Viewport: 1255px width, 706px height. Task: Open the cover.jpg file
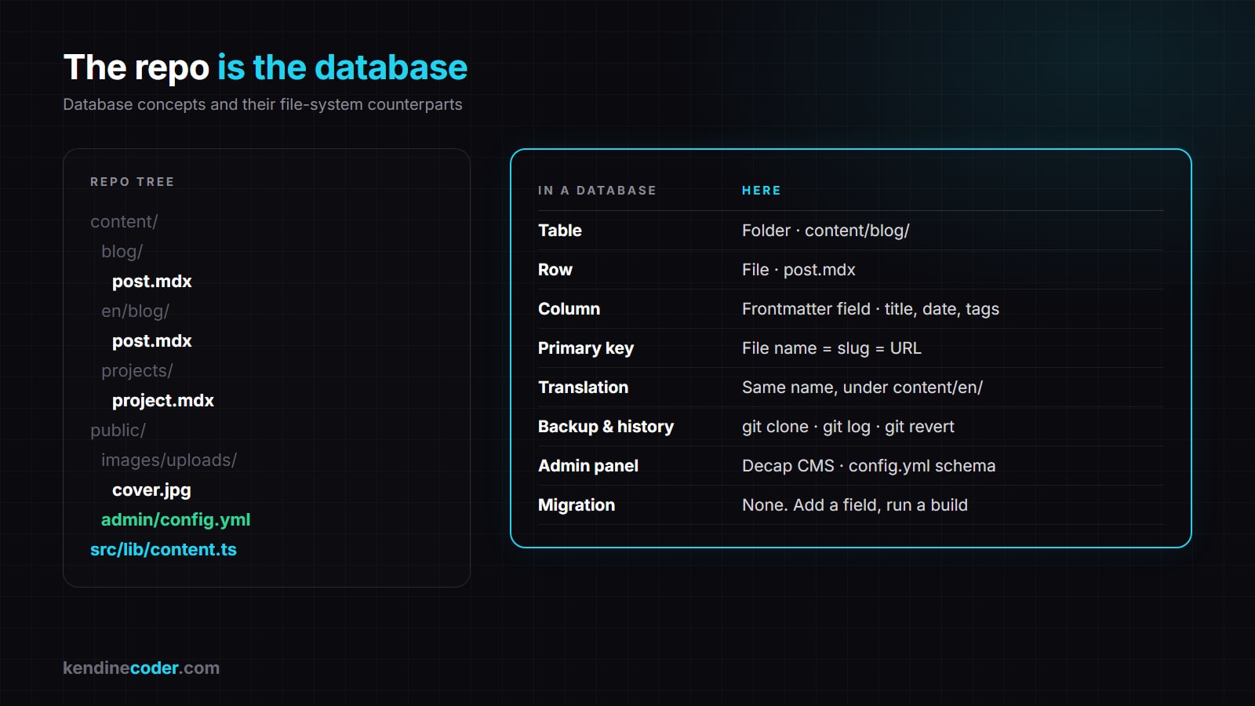pos(151,490)
